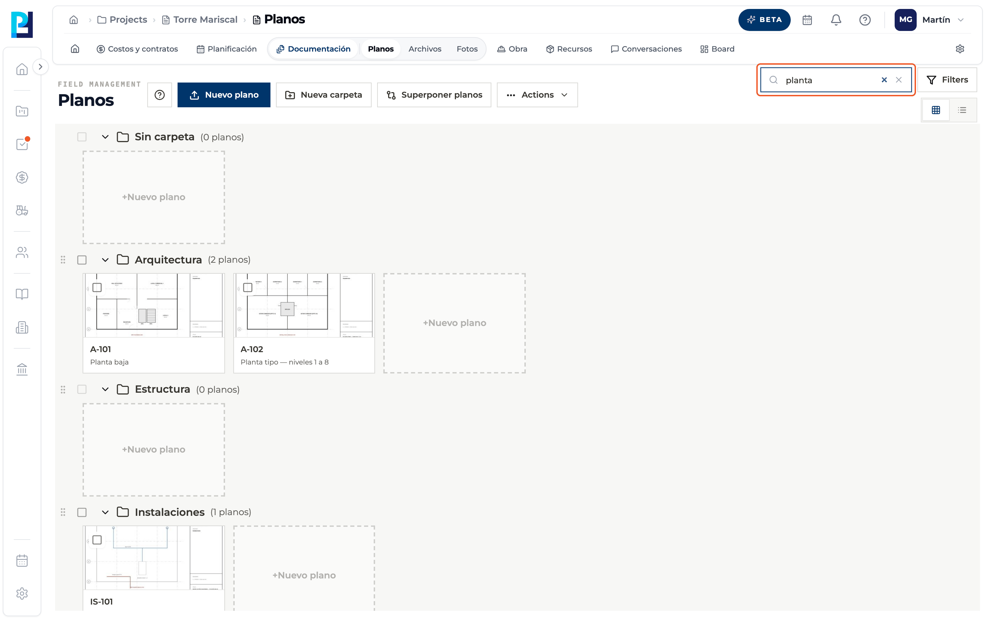Image resolution: width=991 pixels, height=619 pixels.
Task: Collapse the Arquitectura folder
Action: click(x=105, y=260)
